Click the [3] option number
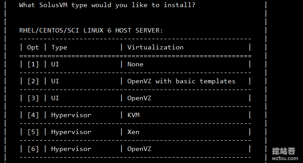This screenshot has width=303, height=163. [33, 98]
